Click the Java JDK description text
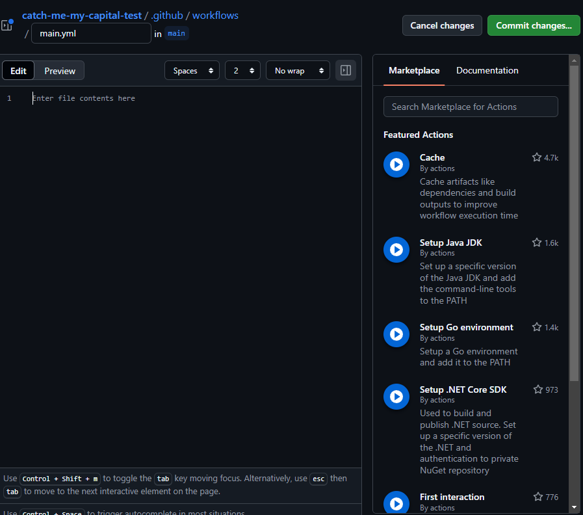This screenshot has width=583, height=515. [x=468, y=283]
